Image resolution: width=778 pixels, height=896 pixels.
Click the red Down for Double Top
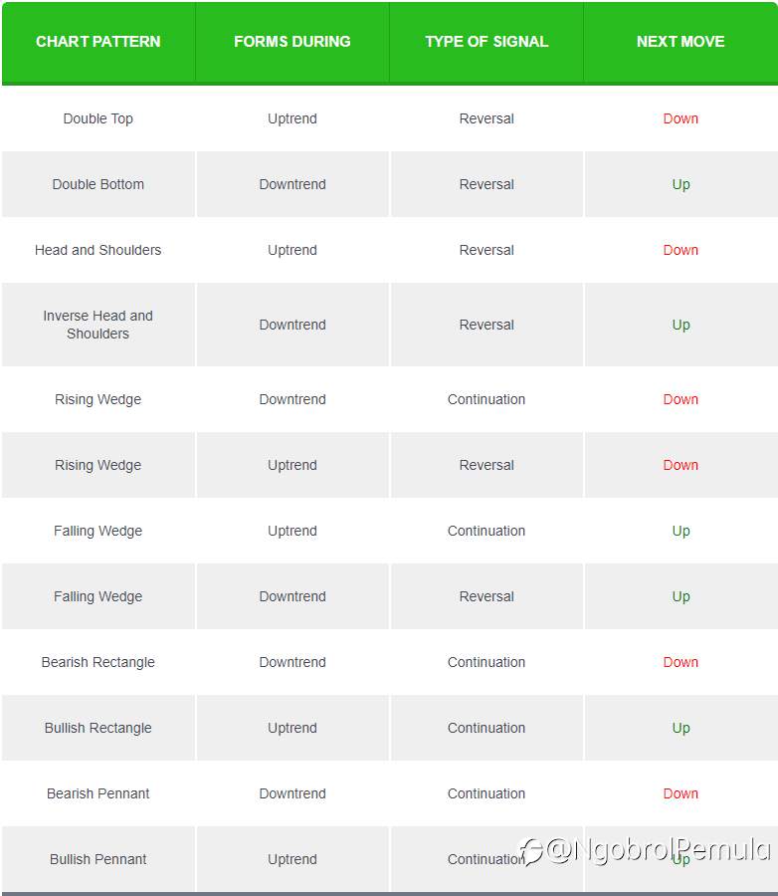tap(681, 118)
